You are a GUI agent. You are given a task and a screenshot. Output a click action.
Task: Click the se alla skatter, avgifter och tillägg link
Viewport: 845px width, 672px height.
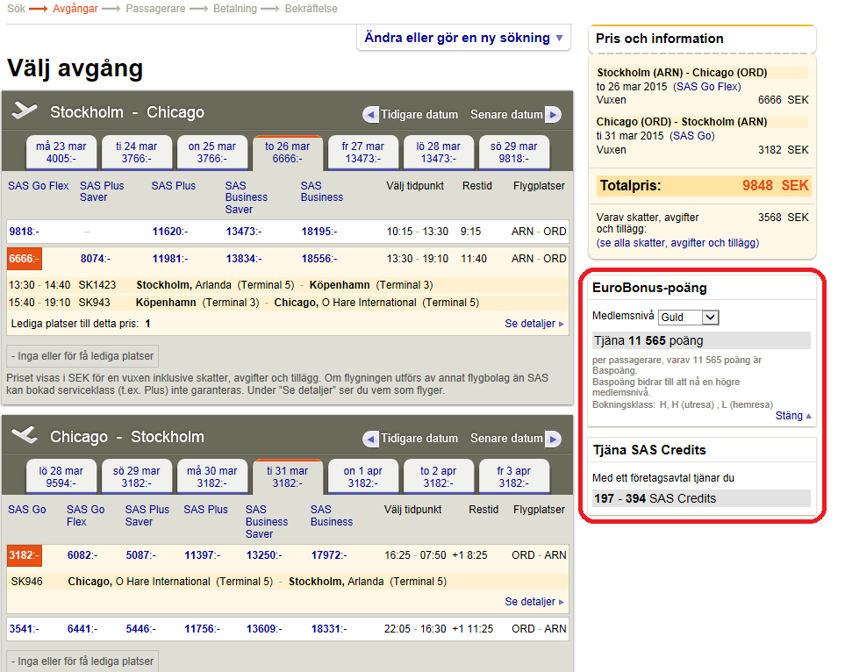point(677,243)
